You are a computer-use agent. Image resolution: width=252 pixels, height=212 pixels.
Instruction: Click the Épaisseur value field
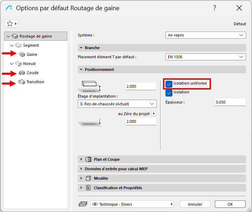click(230, 102)
